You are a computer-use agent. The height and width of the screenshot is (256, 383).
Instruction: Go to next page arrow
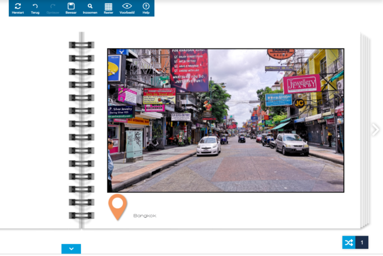click(375, 130)
